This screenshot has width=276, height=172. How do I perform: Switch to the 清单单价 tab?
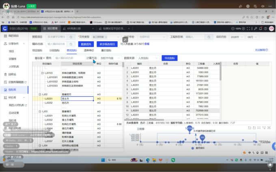point(89,50)
